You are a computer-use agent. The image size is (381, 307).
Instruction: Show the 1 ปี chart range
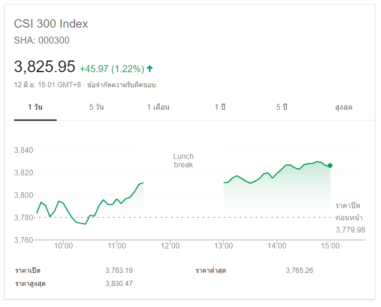pos(220,107)
